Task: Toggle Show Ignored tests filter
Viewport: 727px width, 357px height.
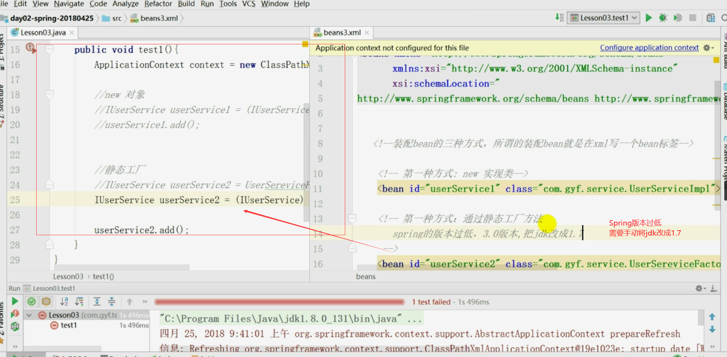Action: [x=46, y=301]
